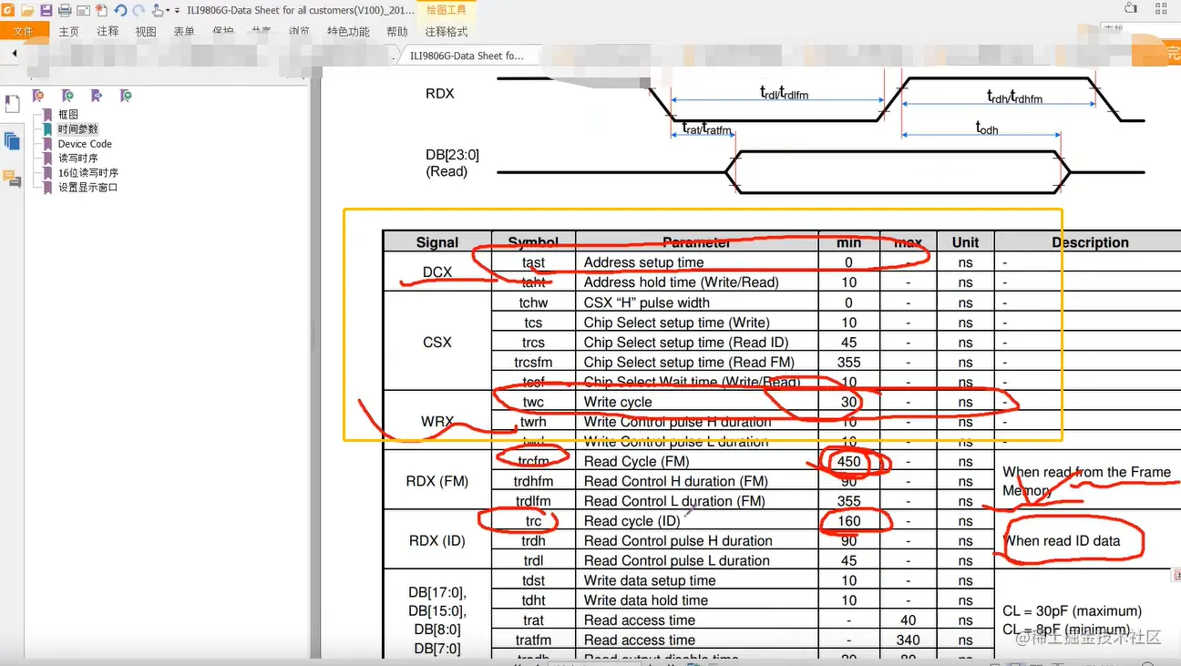Open the 视图 ribbon tab

coord(146,31)
